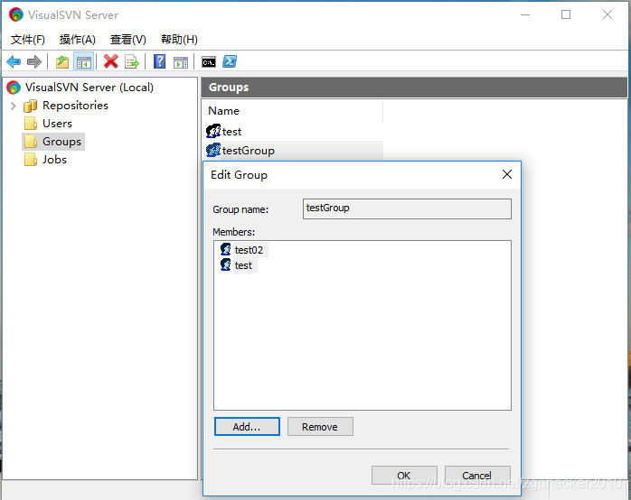Maximize the VisualSVN Server window

tap(566, 14)
